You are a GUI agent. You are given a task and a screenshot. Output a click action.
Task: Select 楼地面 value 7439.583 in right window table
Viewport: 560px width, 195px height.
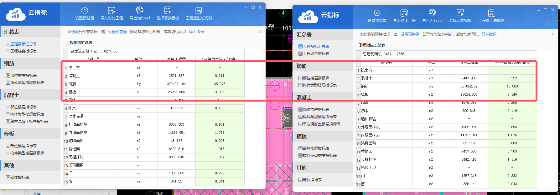point(469,151)
